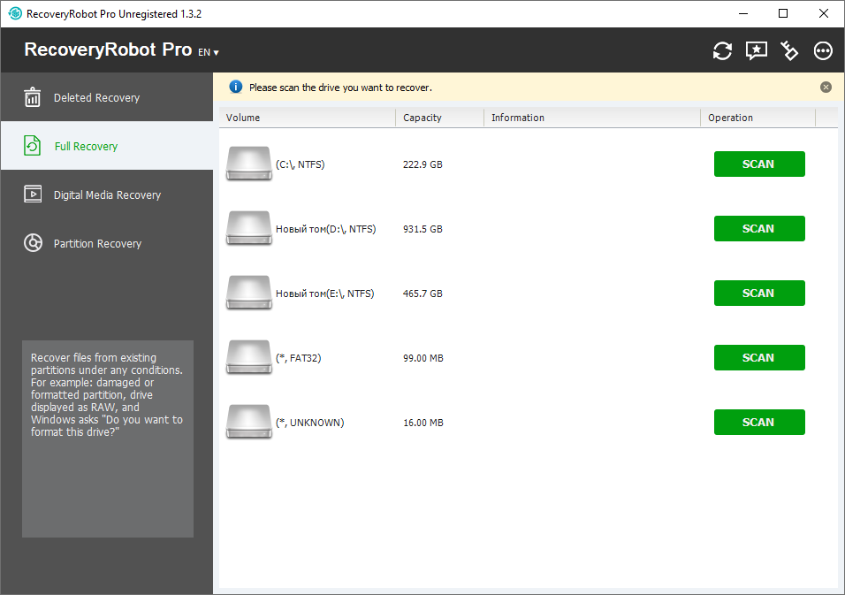Click the RecoveryRobot logo in title bar
This screenshot has height=595, width=845.
15,13
